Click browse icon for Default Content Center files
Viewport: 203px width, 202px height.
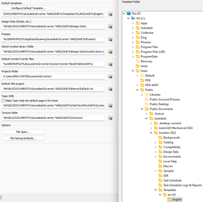tap(110, 64)
